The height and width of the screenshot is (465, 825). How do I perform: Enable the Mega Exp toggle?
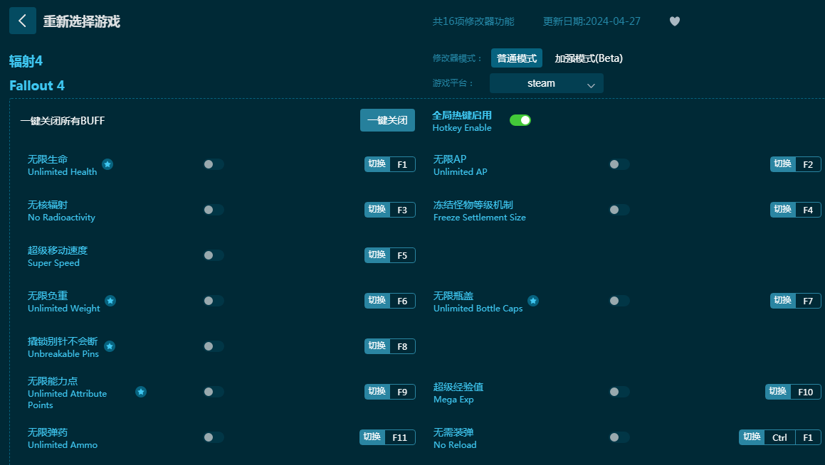pyautogui.click(x=619, y=392)
